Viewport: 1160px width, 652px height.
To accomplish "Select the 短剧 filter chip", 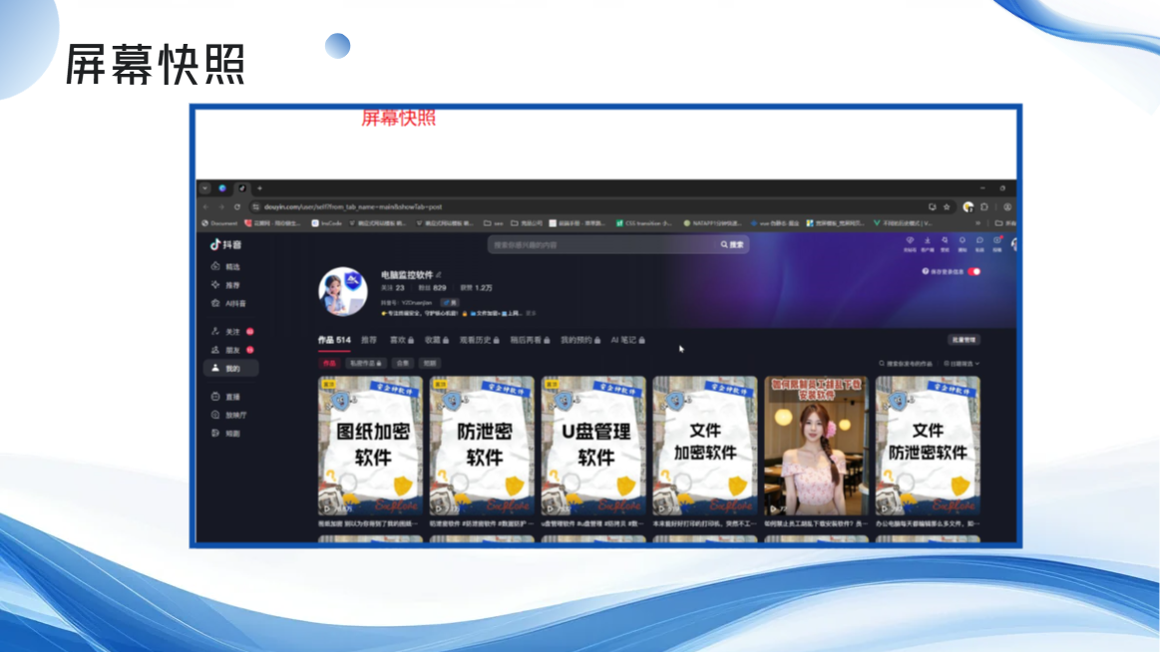I will pos(430,363).
